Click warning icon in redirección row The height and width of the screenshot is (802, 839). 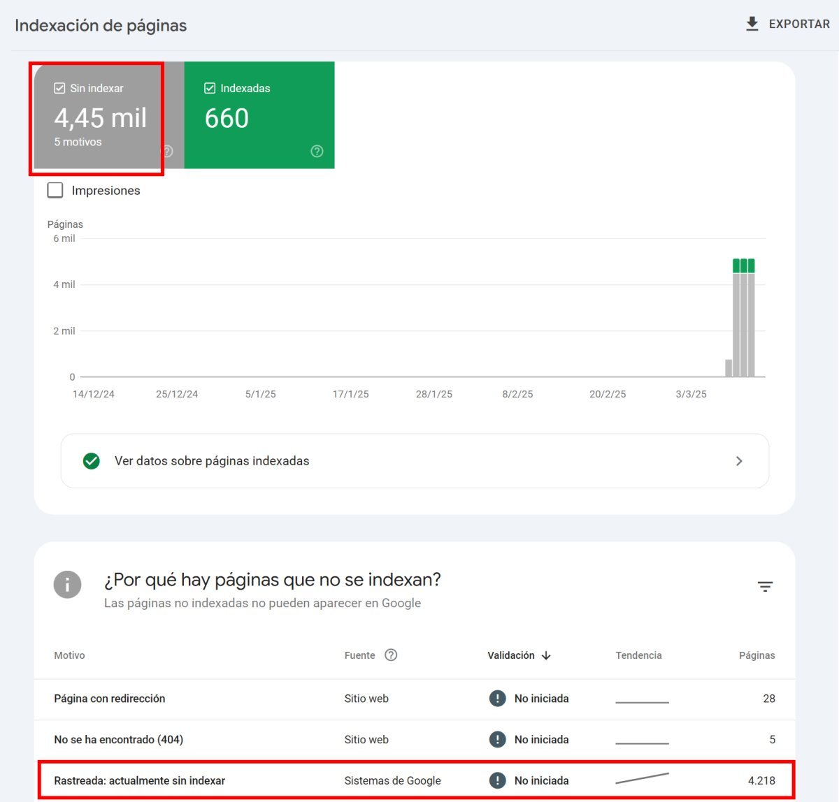(x=497, y=698)
